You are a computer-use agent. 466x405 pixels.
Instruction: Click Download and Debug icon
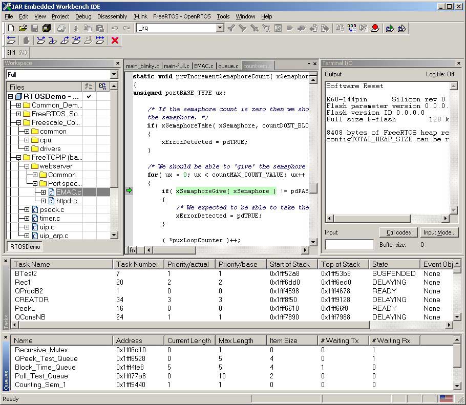(390, 28)
